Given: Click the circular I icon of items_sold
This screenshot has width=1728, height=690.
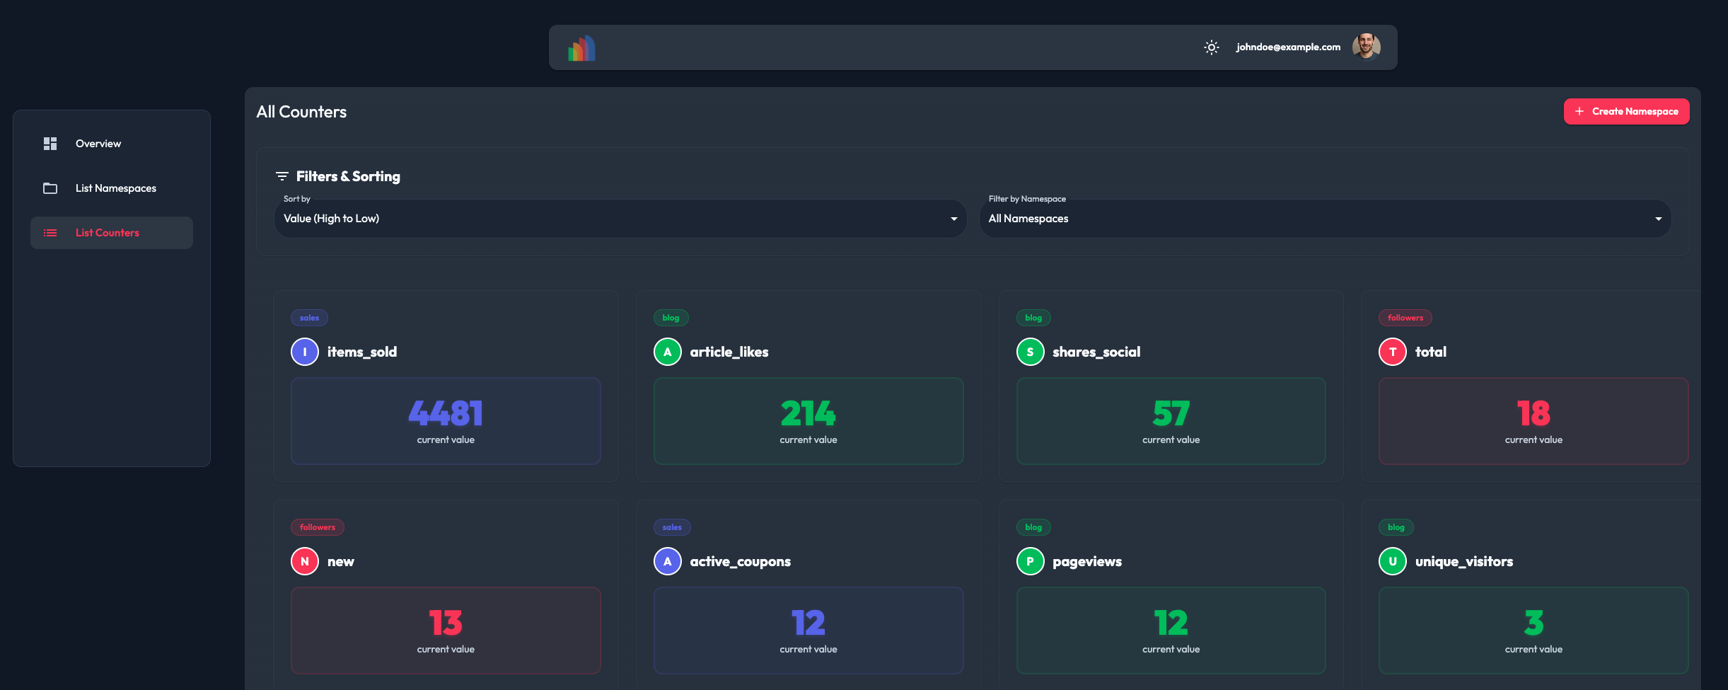Looking at the screenshot, I should click(304, 351).
